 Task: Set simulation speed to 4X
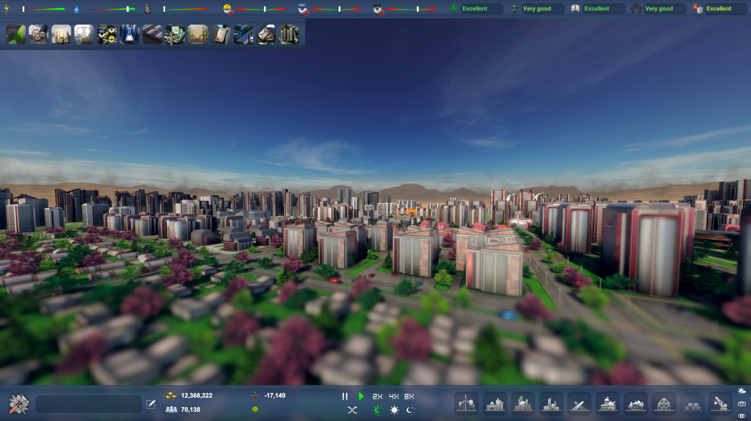click(394, 396)
